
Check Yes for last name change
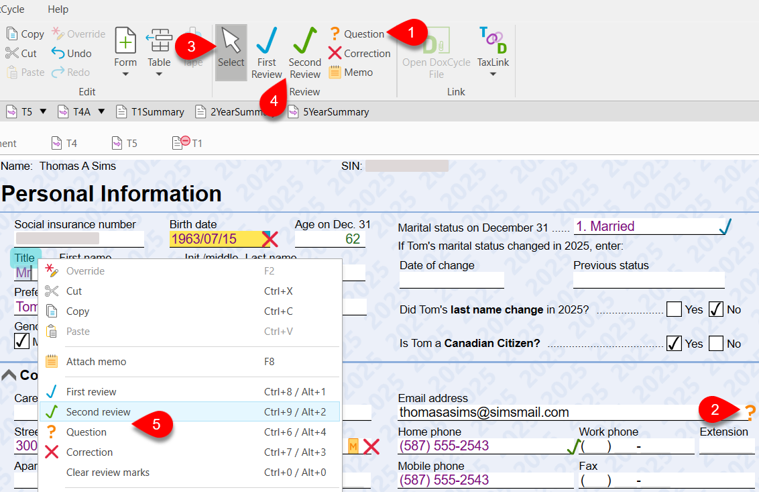[x=674, y=309]
